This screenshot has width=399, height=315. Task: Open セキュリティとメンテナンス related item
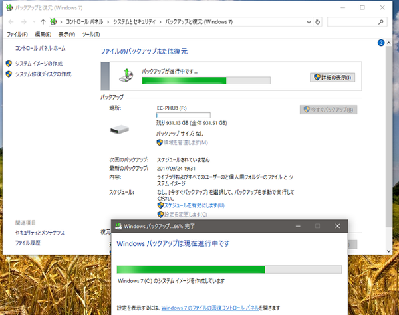click(40, 233)
